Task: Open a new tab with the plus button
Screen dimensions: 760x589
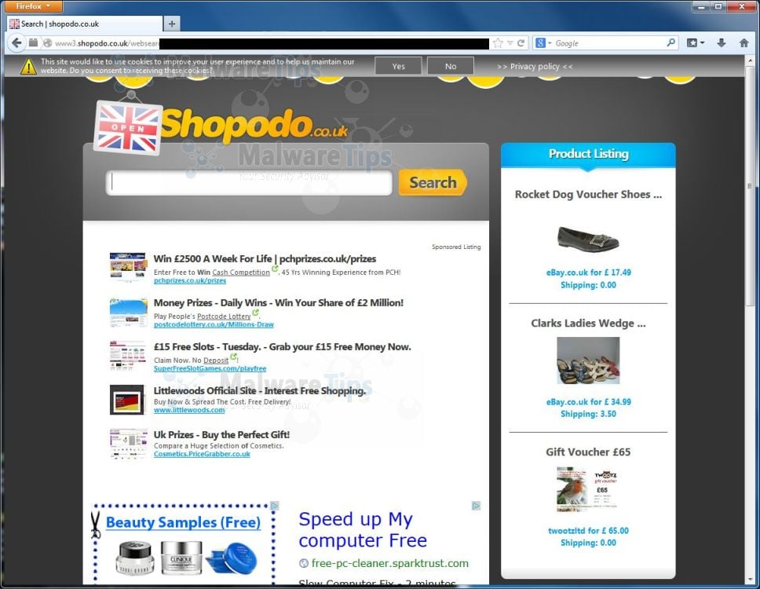Action: click(172, 24)
